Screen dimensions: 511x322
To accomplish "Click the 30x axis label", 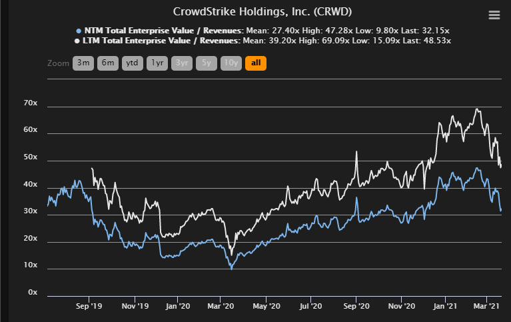I will (x=30, y=211).
